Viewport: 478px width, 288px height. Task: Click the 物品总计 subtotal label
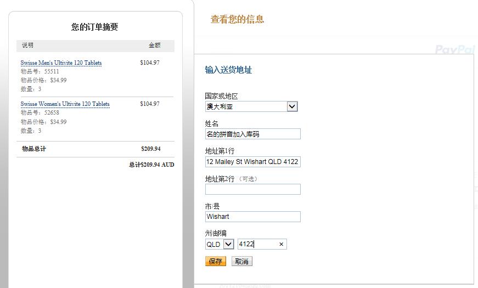coord(34,149)
